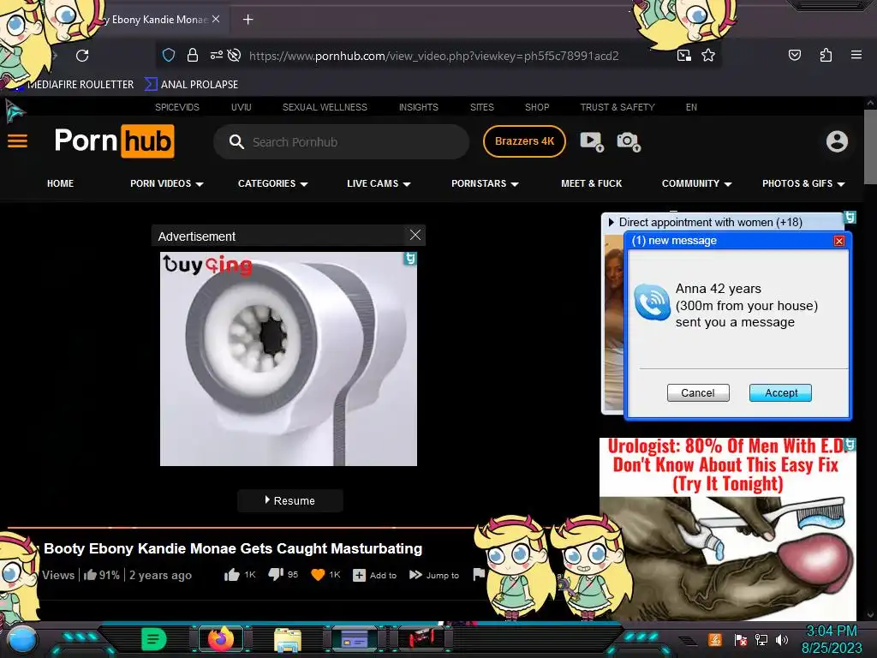Open the volume speaker tray icon
The image size is (877, 658).
[x=782, y=639]
